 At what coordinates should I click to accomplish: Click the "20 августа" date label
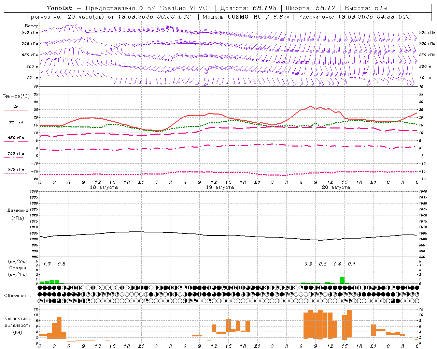click(x=336, y=187)
